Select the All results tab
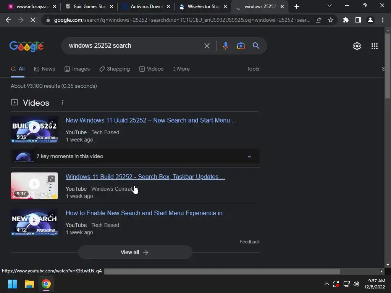Screen dimensions: 391x293 18,69
